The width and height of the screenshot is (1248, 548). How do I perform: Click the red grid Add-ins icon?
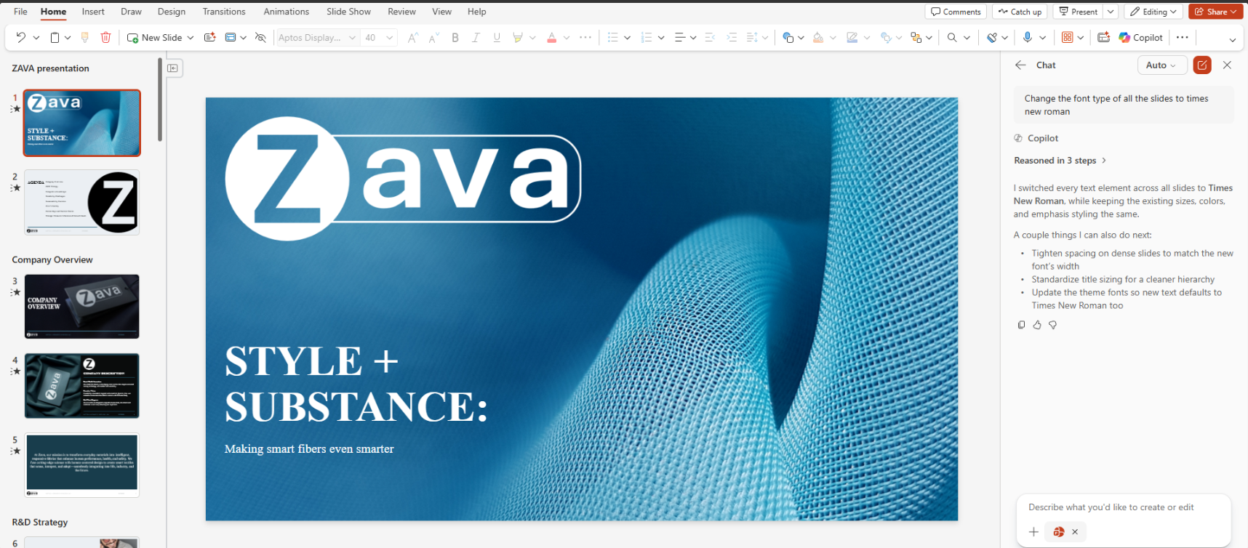[x=1068, y=38]
